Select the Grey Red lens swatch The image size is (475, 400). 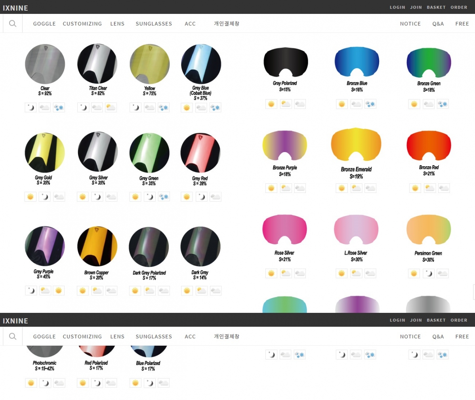point(200,153)
